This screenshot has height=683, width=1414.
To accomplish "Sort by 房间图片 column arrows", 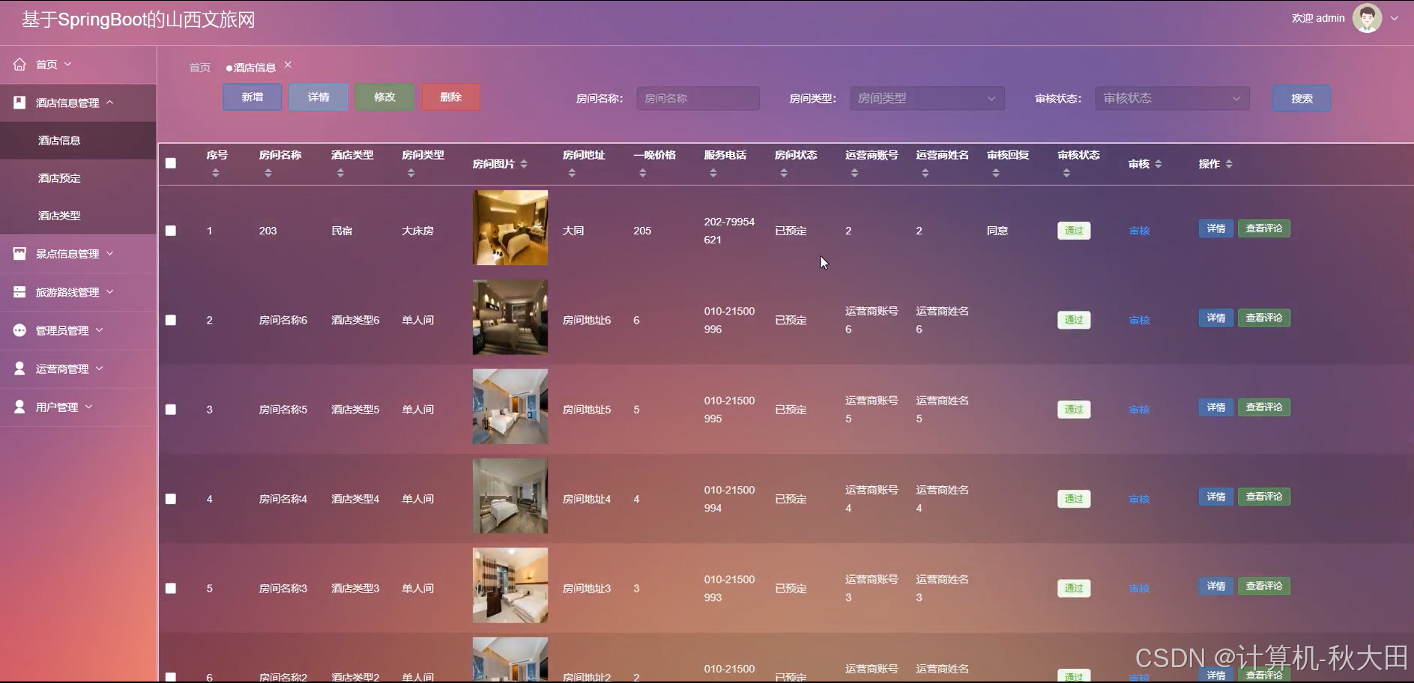I will [524, 164].
